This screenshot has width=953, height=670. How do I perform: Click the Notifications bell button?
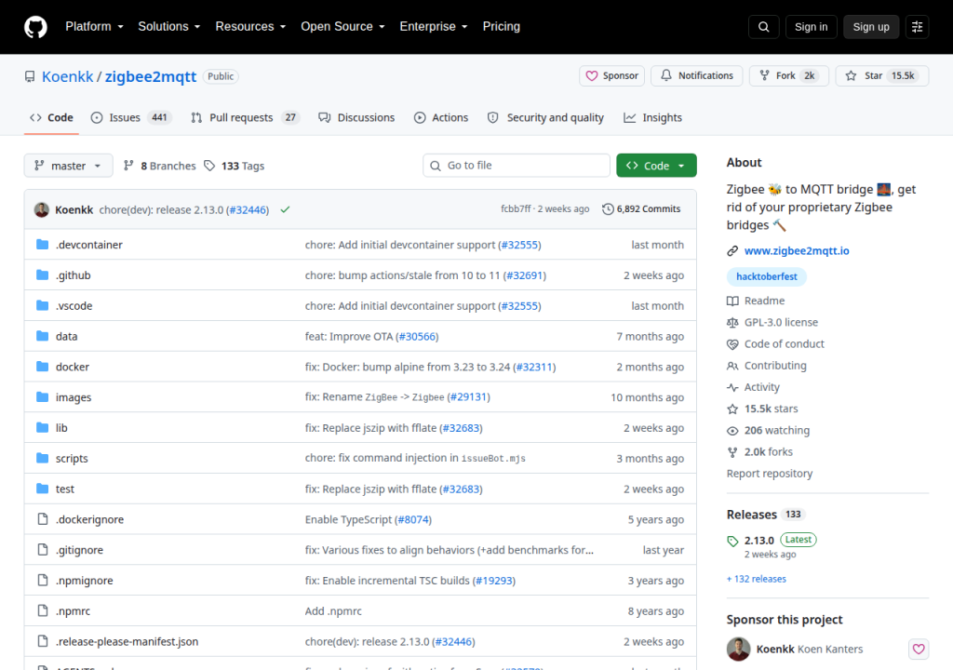[696, 76]
